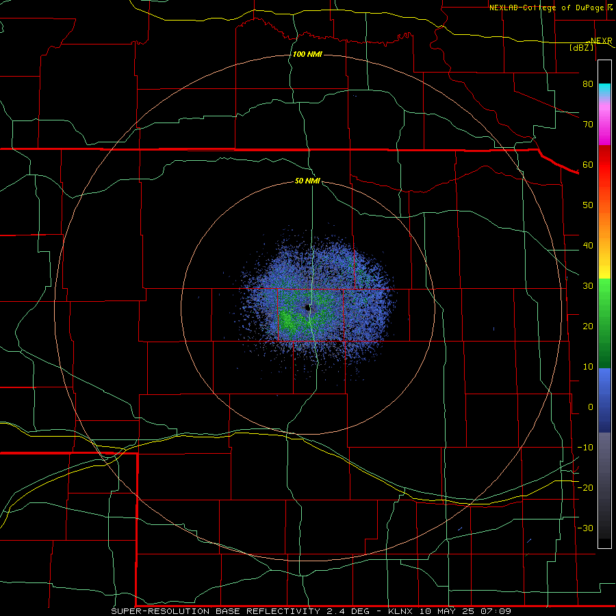Image resolution: width=616 pixels, height=616 pixels.
Task: Click the 0 value on the dBZ scale
Action: click(x=591, y=407)
